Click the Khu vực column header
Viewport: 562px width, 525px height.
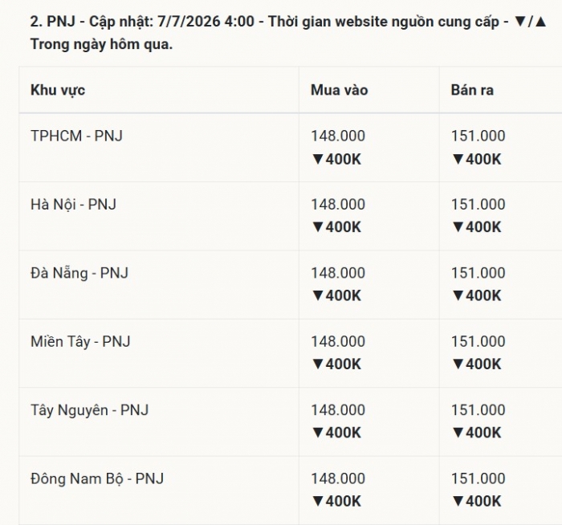(58, 90)
